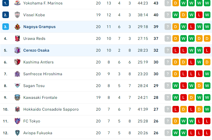The image size is (212, 140).
Task: Click the Sagan Tosu club crest
Action: (x=18, y=85)
